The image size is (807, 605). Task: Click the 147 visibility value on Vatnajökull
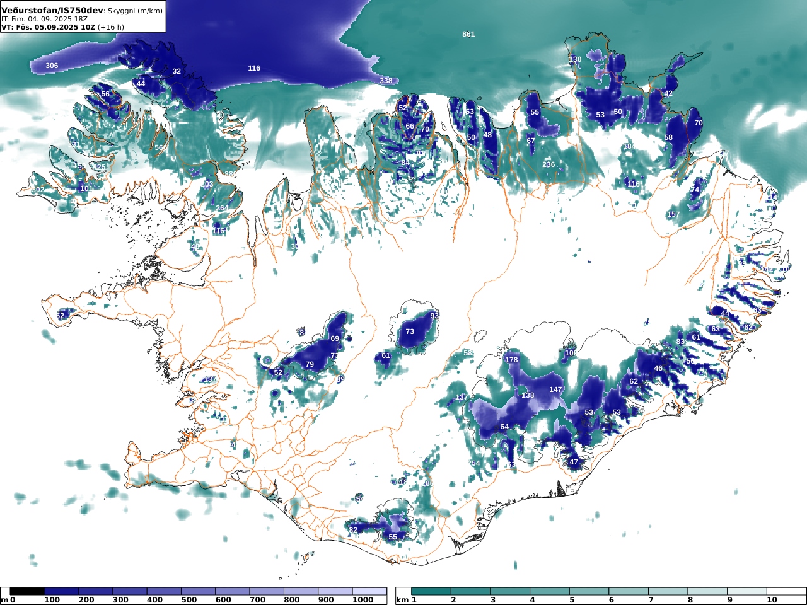555,389
